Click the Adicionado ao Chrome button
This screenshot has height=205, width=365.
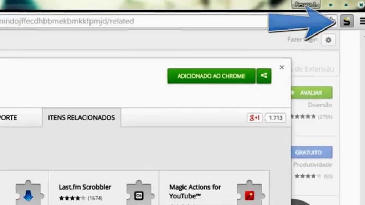coord(211,76)
